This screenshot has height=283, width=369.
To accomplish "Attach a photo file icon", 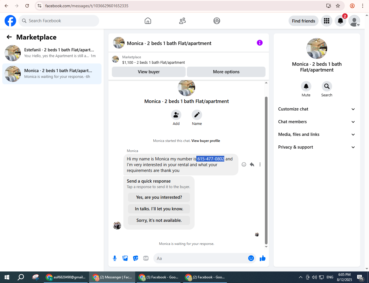I will pos(125,258).
